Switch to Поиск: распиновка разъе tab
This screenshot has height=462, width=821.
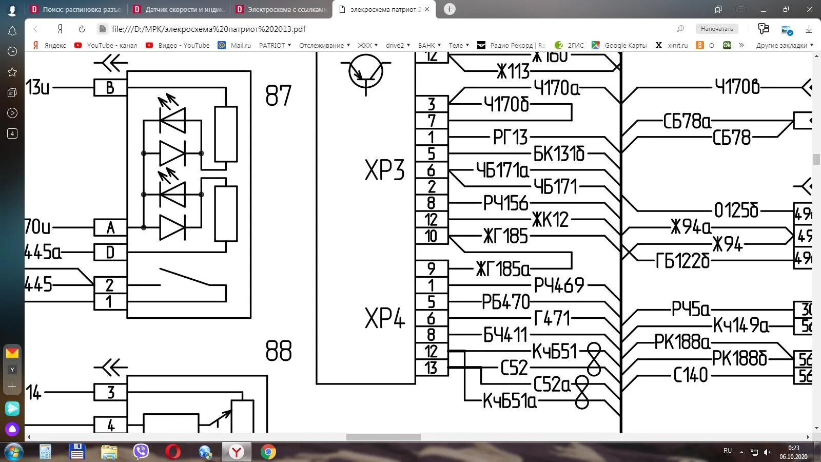[x=76, y=9]
